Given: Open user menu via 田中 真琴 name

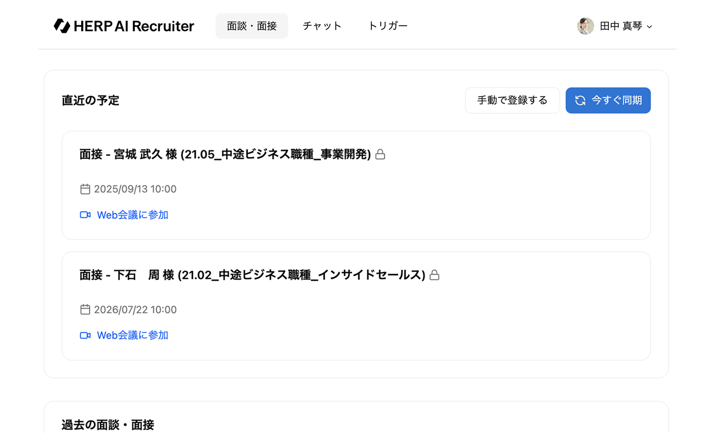Looking at the screenshot, I should pyautogui.click(x=621, y=26).
